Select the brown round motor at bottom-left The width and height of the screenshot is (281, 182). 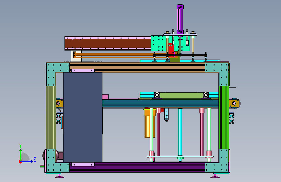[x=51, y=155]
